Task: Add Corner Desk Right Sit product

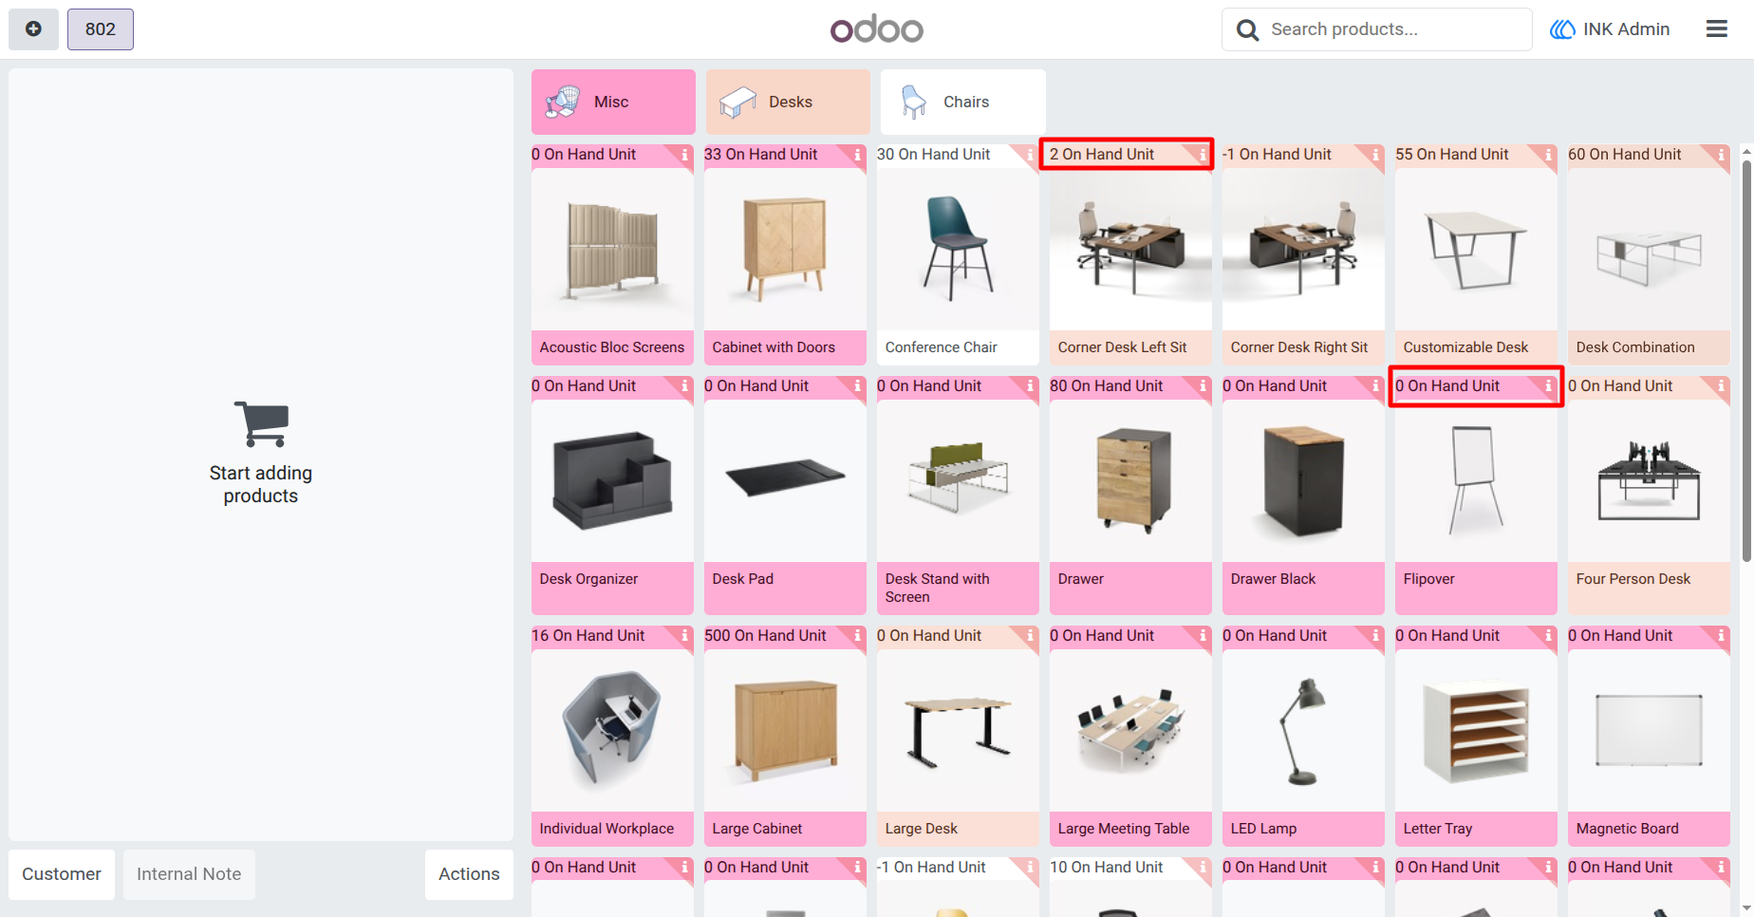Action: click(1303, 254)
